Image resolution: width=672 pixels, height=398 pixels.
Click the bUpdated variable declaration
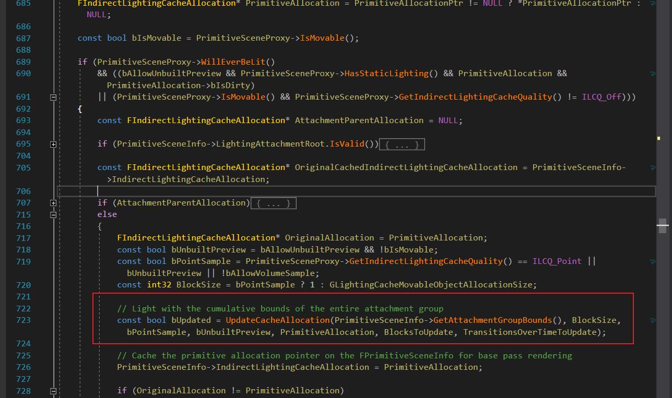click(191, 320)
